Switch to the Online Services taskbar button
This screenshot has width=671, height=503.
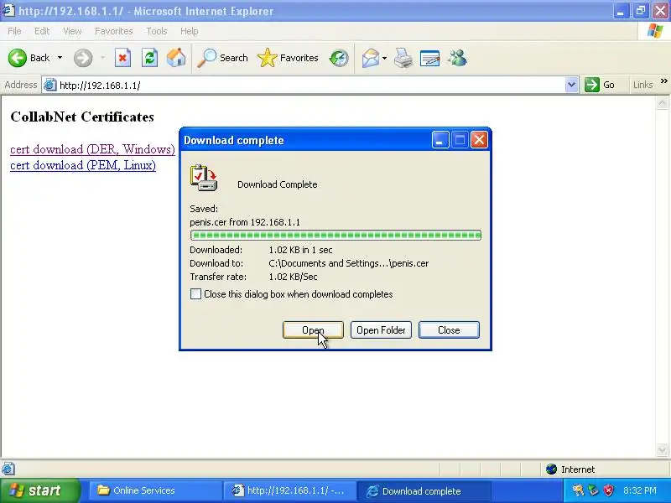point(155,490)
